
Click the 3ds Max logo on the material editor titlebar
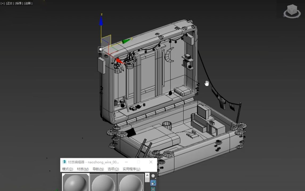[64, 162]
